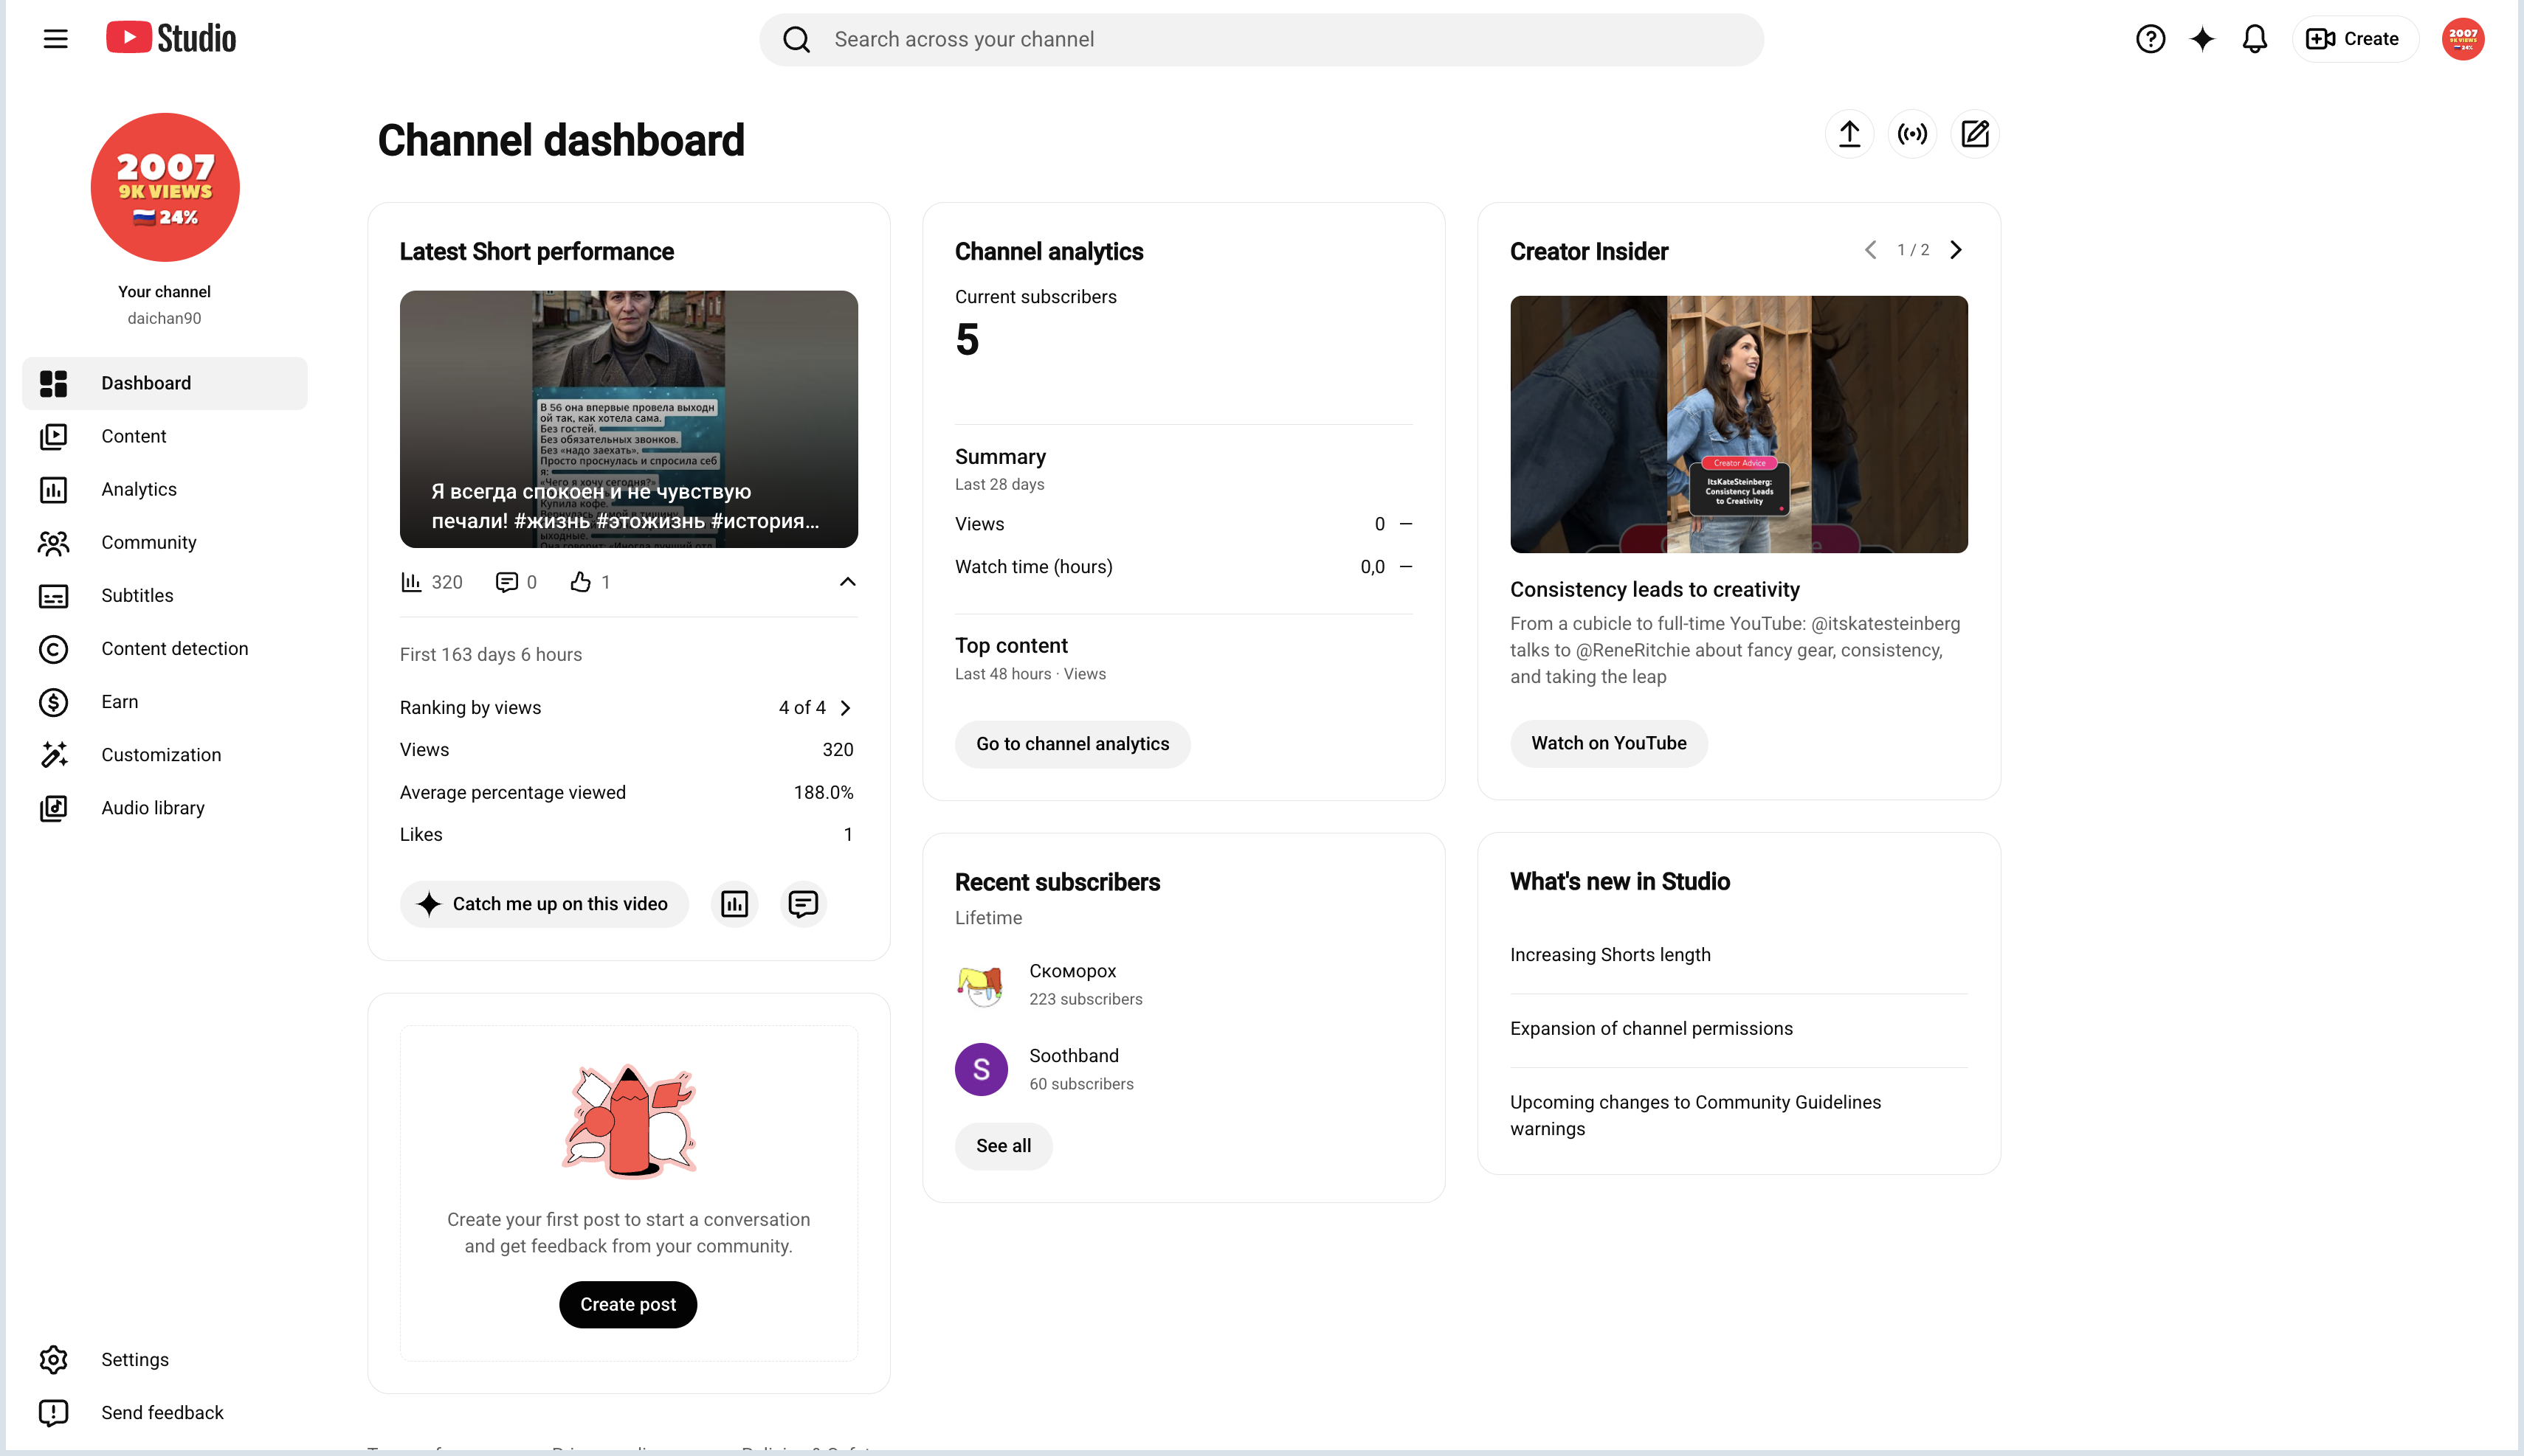Click the Скоморох subscriber name

[1072, 971]
